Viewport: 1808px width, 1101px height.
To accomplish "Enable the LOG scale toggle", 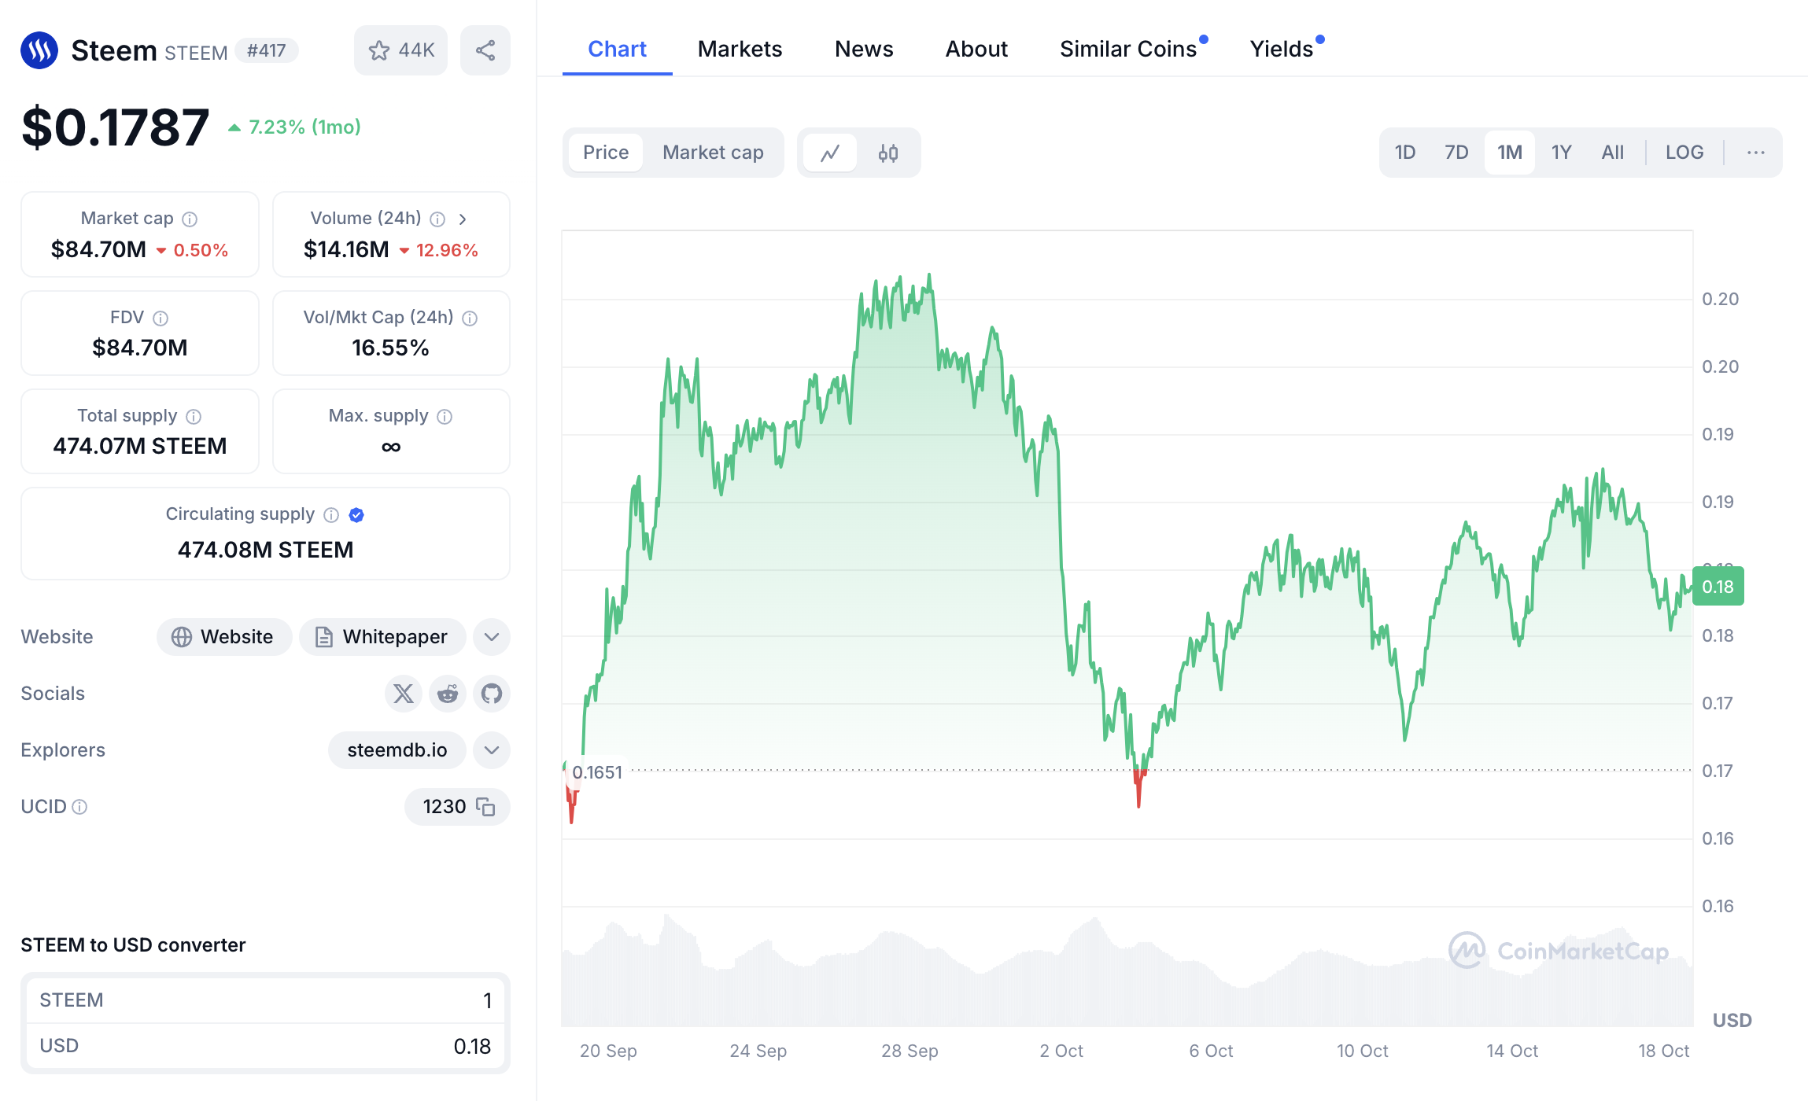I will point(1684,153).
